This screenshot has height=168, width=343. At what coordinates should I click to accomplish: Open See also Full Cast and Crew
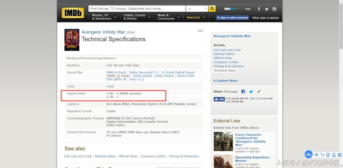78,156
